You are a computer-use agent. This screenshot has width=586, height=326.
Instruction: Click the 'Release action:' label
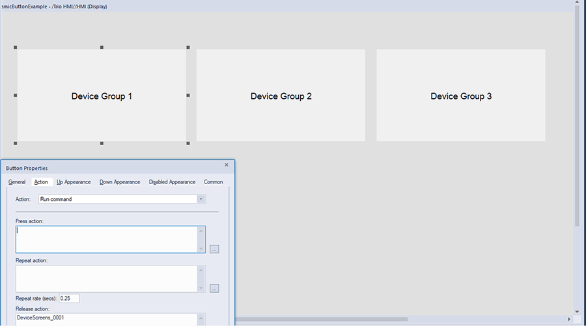coord(32,309)
